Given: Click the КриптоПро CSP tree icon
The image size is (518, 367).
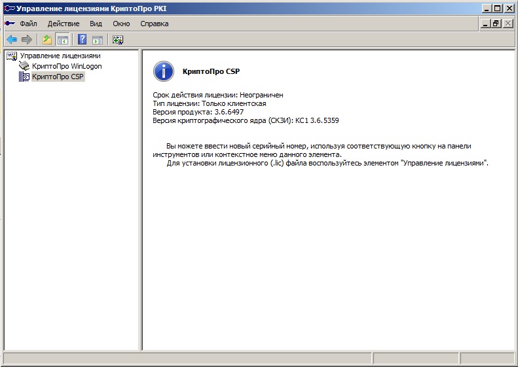Looking at the screenshot, I should 24,77.
